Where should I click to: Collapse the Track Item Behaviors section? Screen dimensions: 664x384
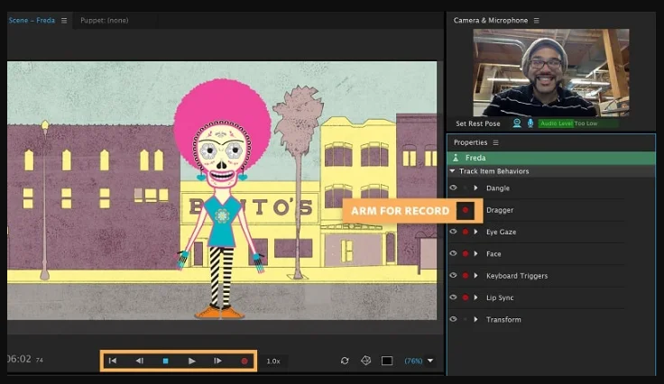452,171
